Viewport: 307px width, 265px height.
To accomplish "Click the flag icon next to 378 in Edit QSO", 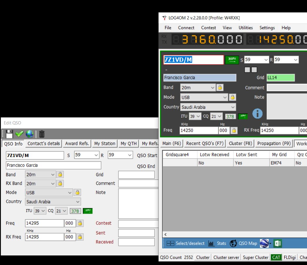I will point(88,211).
